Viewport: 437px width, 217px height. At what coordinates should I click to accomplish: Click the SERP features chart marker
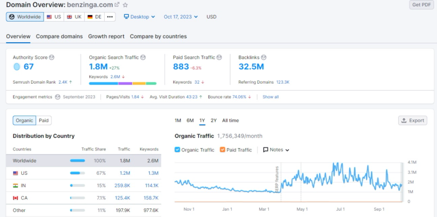click(277, 179)
